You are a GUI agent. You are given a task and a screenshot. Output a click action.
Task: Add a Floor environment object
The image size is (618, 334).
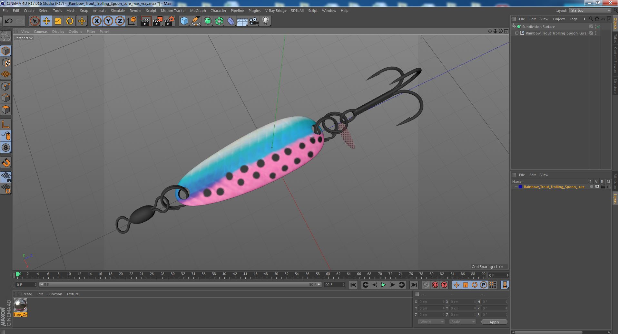pyautogui.click(x=242, y=21)
